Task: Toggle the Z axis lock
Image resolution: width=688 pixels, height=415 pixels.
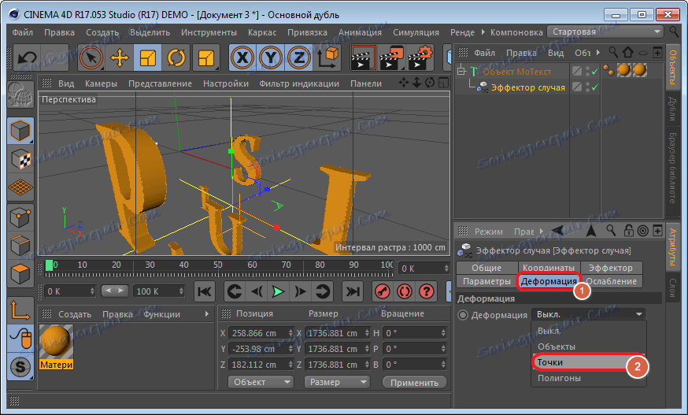Action: [x=298, y=58]
